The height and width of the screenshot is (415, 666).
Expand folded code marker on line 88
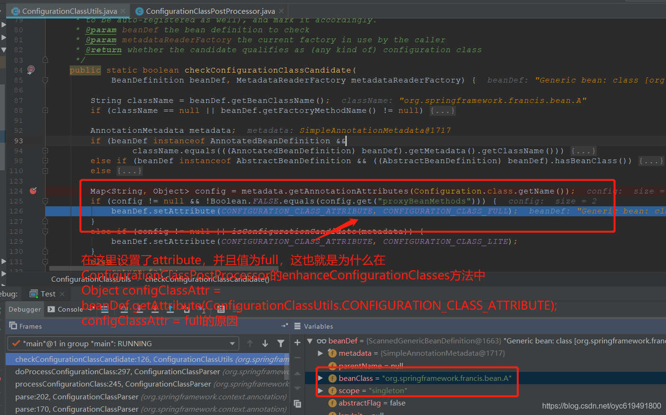pos(45,110)
